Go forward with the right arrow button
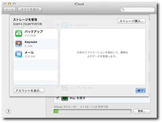This screenshot has height=123, width=162. click(x=13, y=10)
